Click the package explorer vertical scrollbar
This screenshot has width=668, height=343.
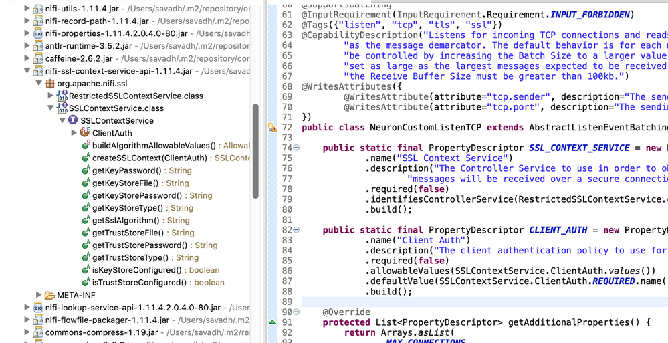tap(255, 151)
